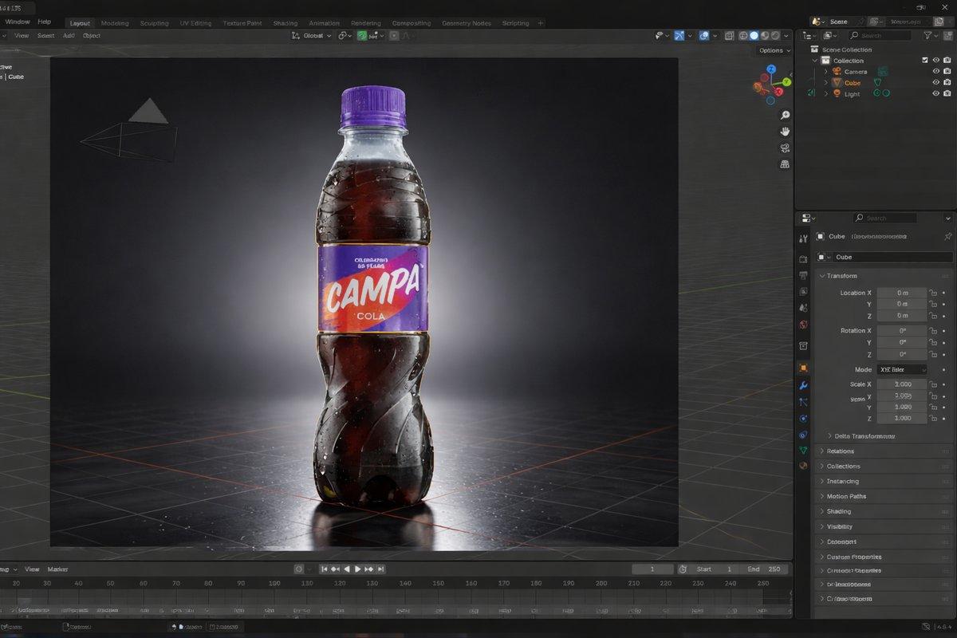The image size is (957, 638).
Task: Click the viewport pan hand icon
Action: click(x=785, y=132)
